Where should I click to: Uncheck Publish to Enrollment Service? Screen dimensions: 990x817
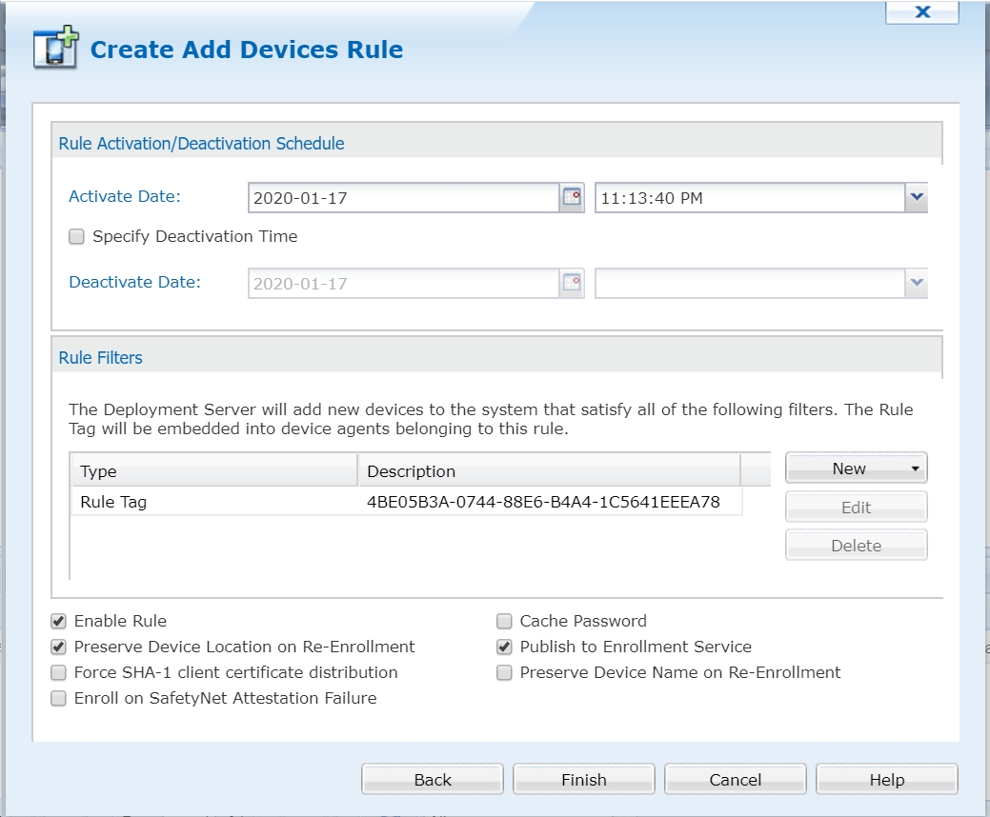pos(504,648)
